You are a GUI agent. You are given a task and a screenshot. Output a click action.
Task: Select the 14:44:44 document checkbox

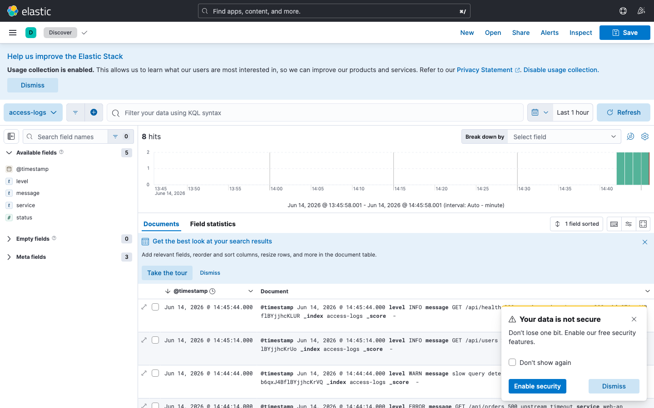pyautogui.click(x=155, y=373)
